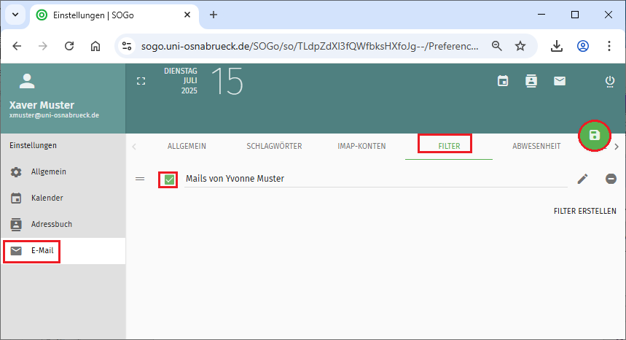Open the calendar module icon in header
Viewport: 626px width, 340px height.
point(503,81)
